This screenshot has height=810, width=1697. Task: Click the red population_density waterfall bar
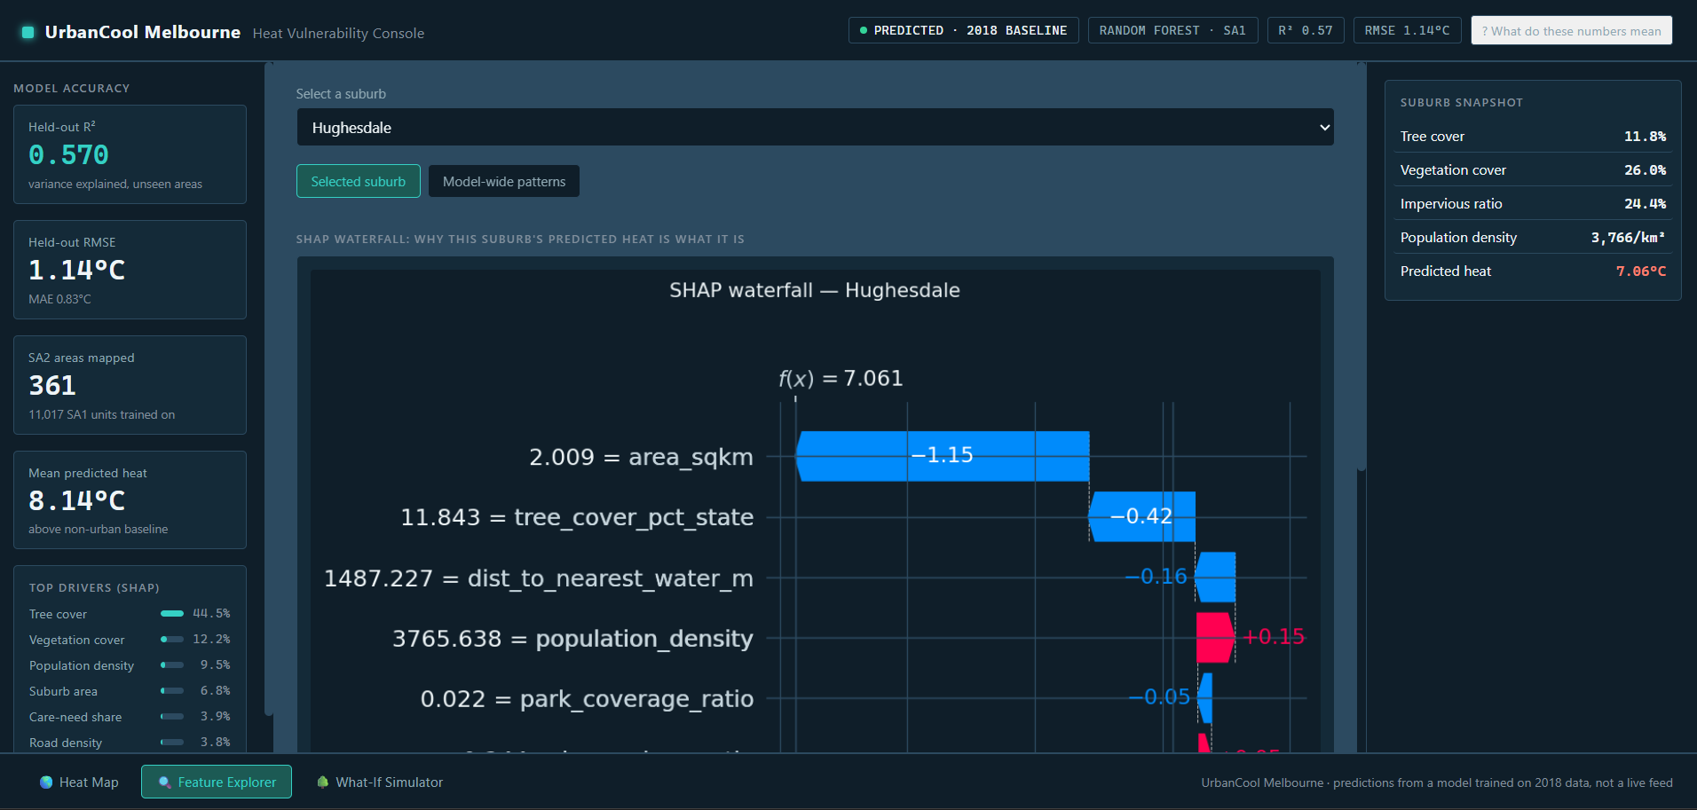1215,638
